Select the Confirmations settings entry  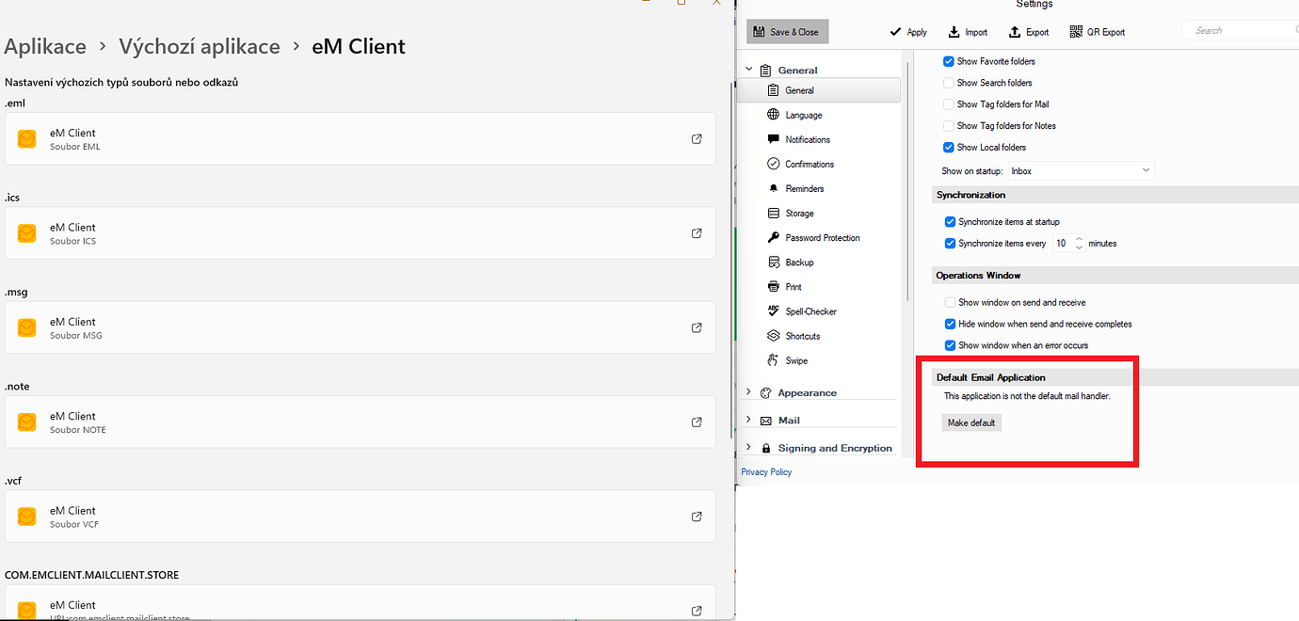click(810, 164)
